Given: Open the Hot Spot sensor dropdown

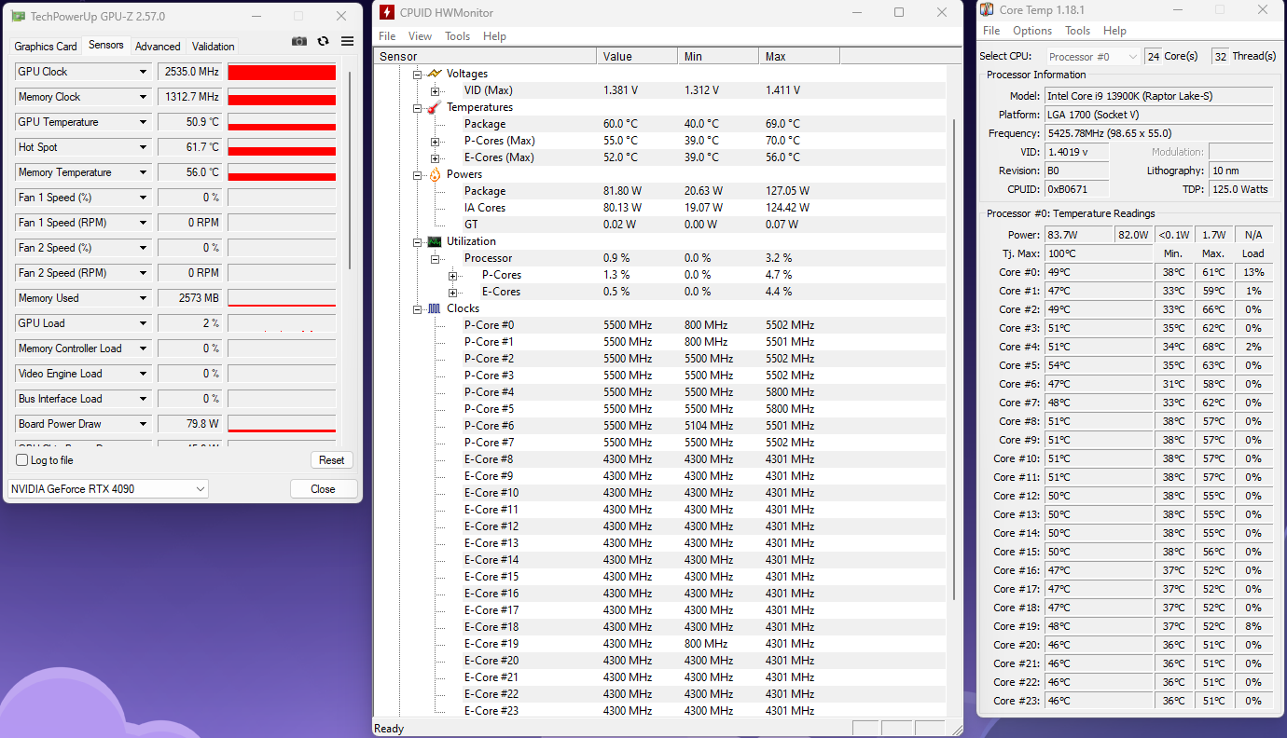Looking at the screenshot, I should click(x=144, y=147).
